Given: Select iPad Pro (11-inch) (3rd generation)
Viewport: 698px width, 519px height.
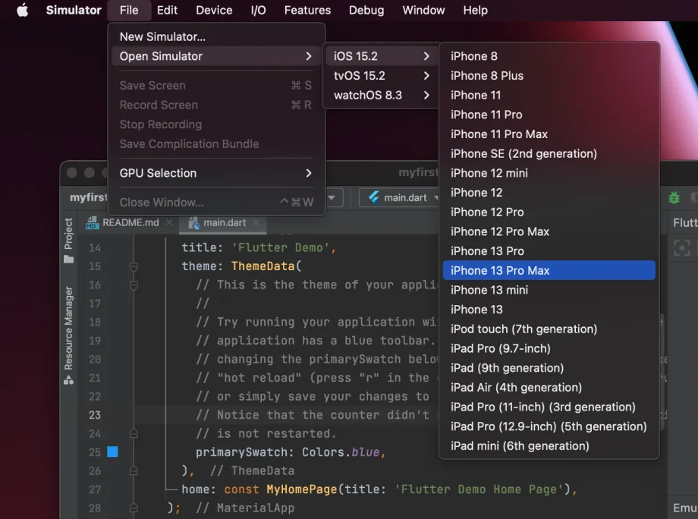Looking at the screenshot, I should pos(549,407).
